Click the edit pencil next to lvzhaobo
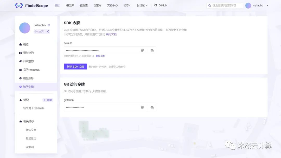The height and width of the screenshot is (158, 281). pos(48,25)
